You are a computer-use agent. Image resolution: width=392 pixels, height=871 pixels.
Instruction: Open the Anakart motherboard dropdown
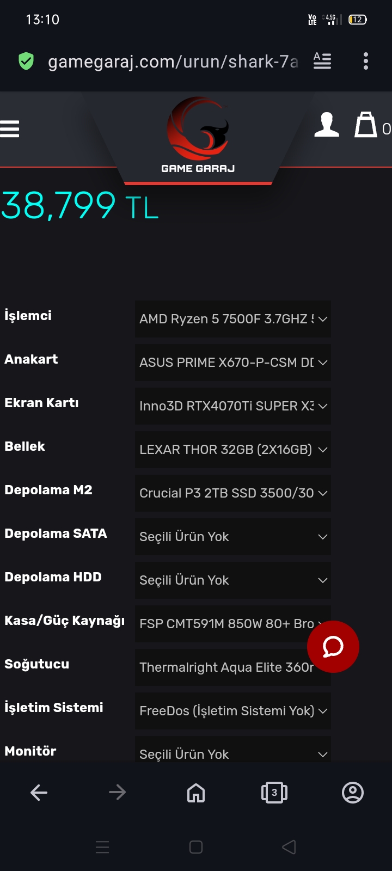click(x=233, y=363)
